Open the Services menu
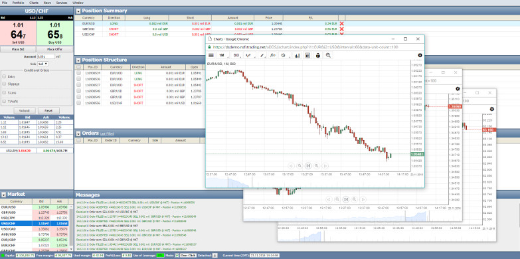 [x=62, y=3]
